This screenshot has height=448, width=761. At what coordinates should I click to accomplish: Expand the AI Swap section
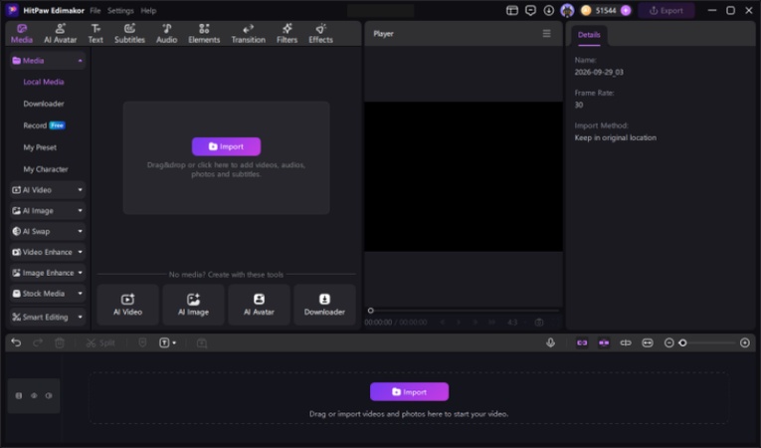(48, 231)
